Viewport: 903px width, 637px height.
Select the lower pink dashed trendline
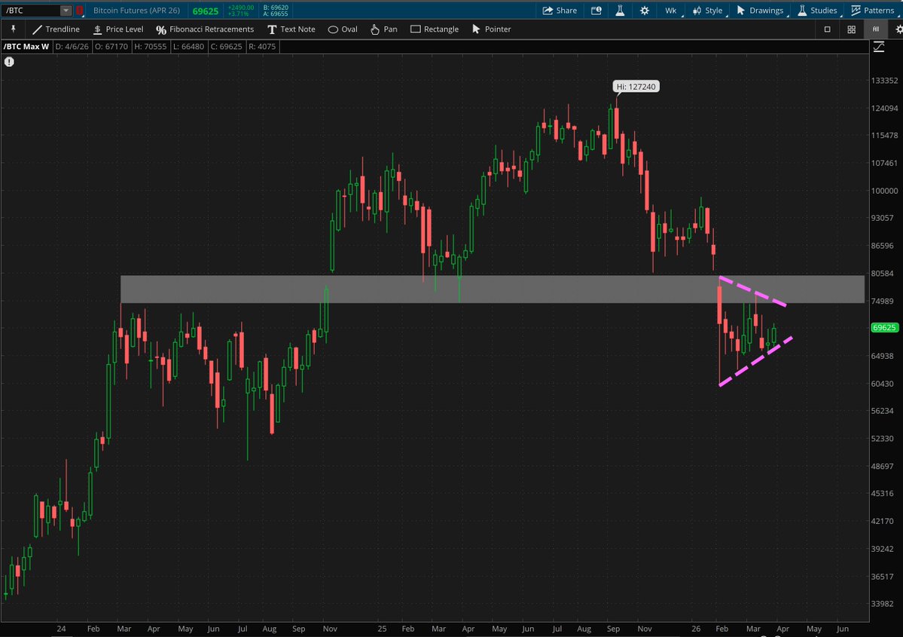(755, 361)
